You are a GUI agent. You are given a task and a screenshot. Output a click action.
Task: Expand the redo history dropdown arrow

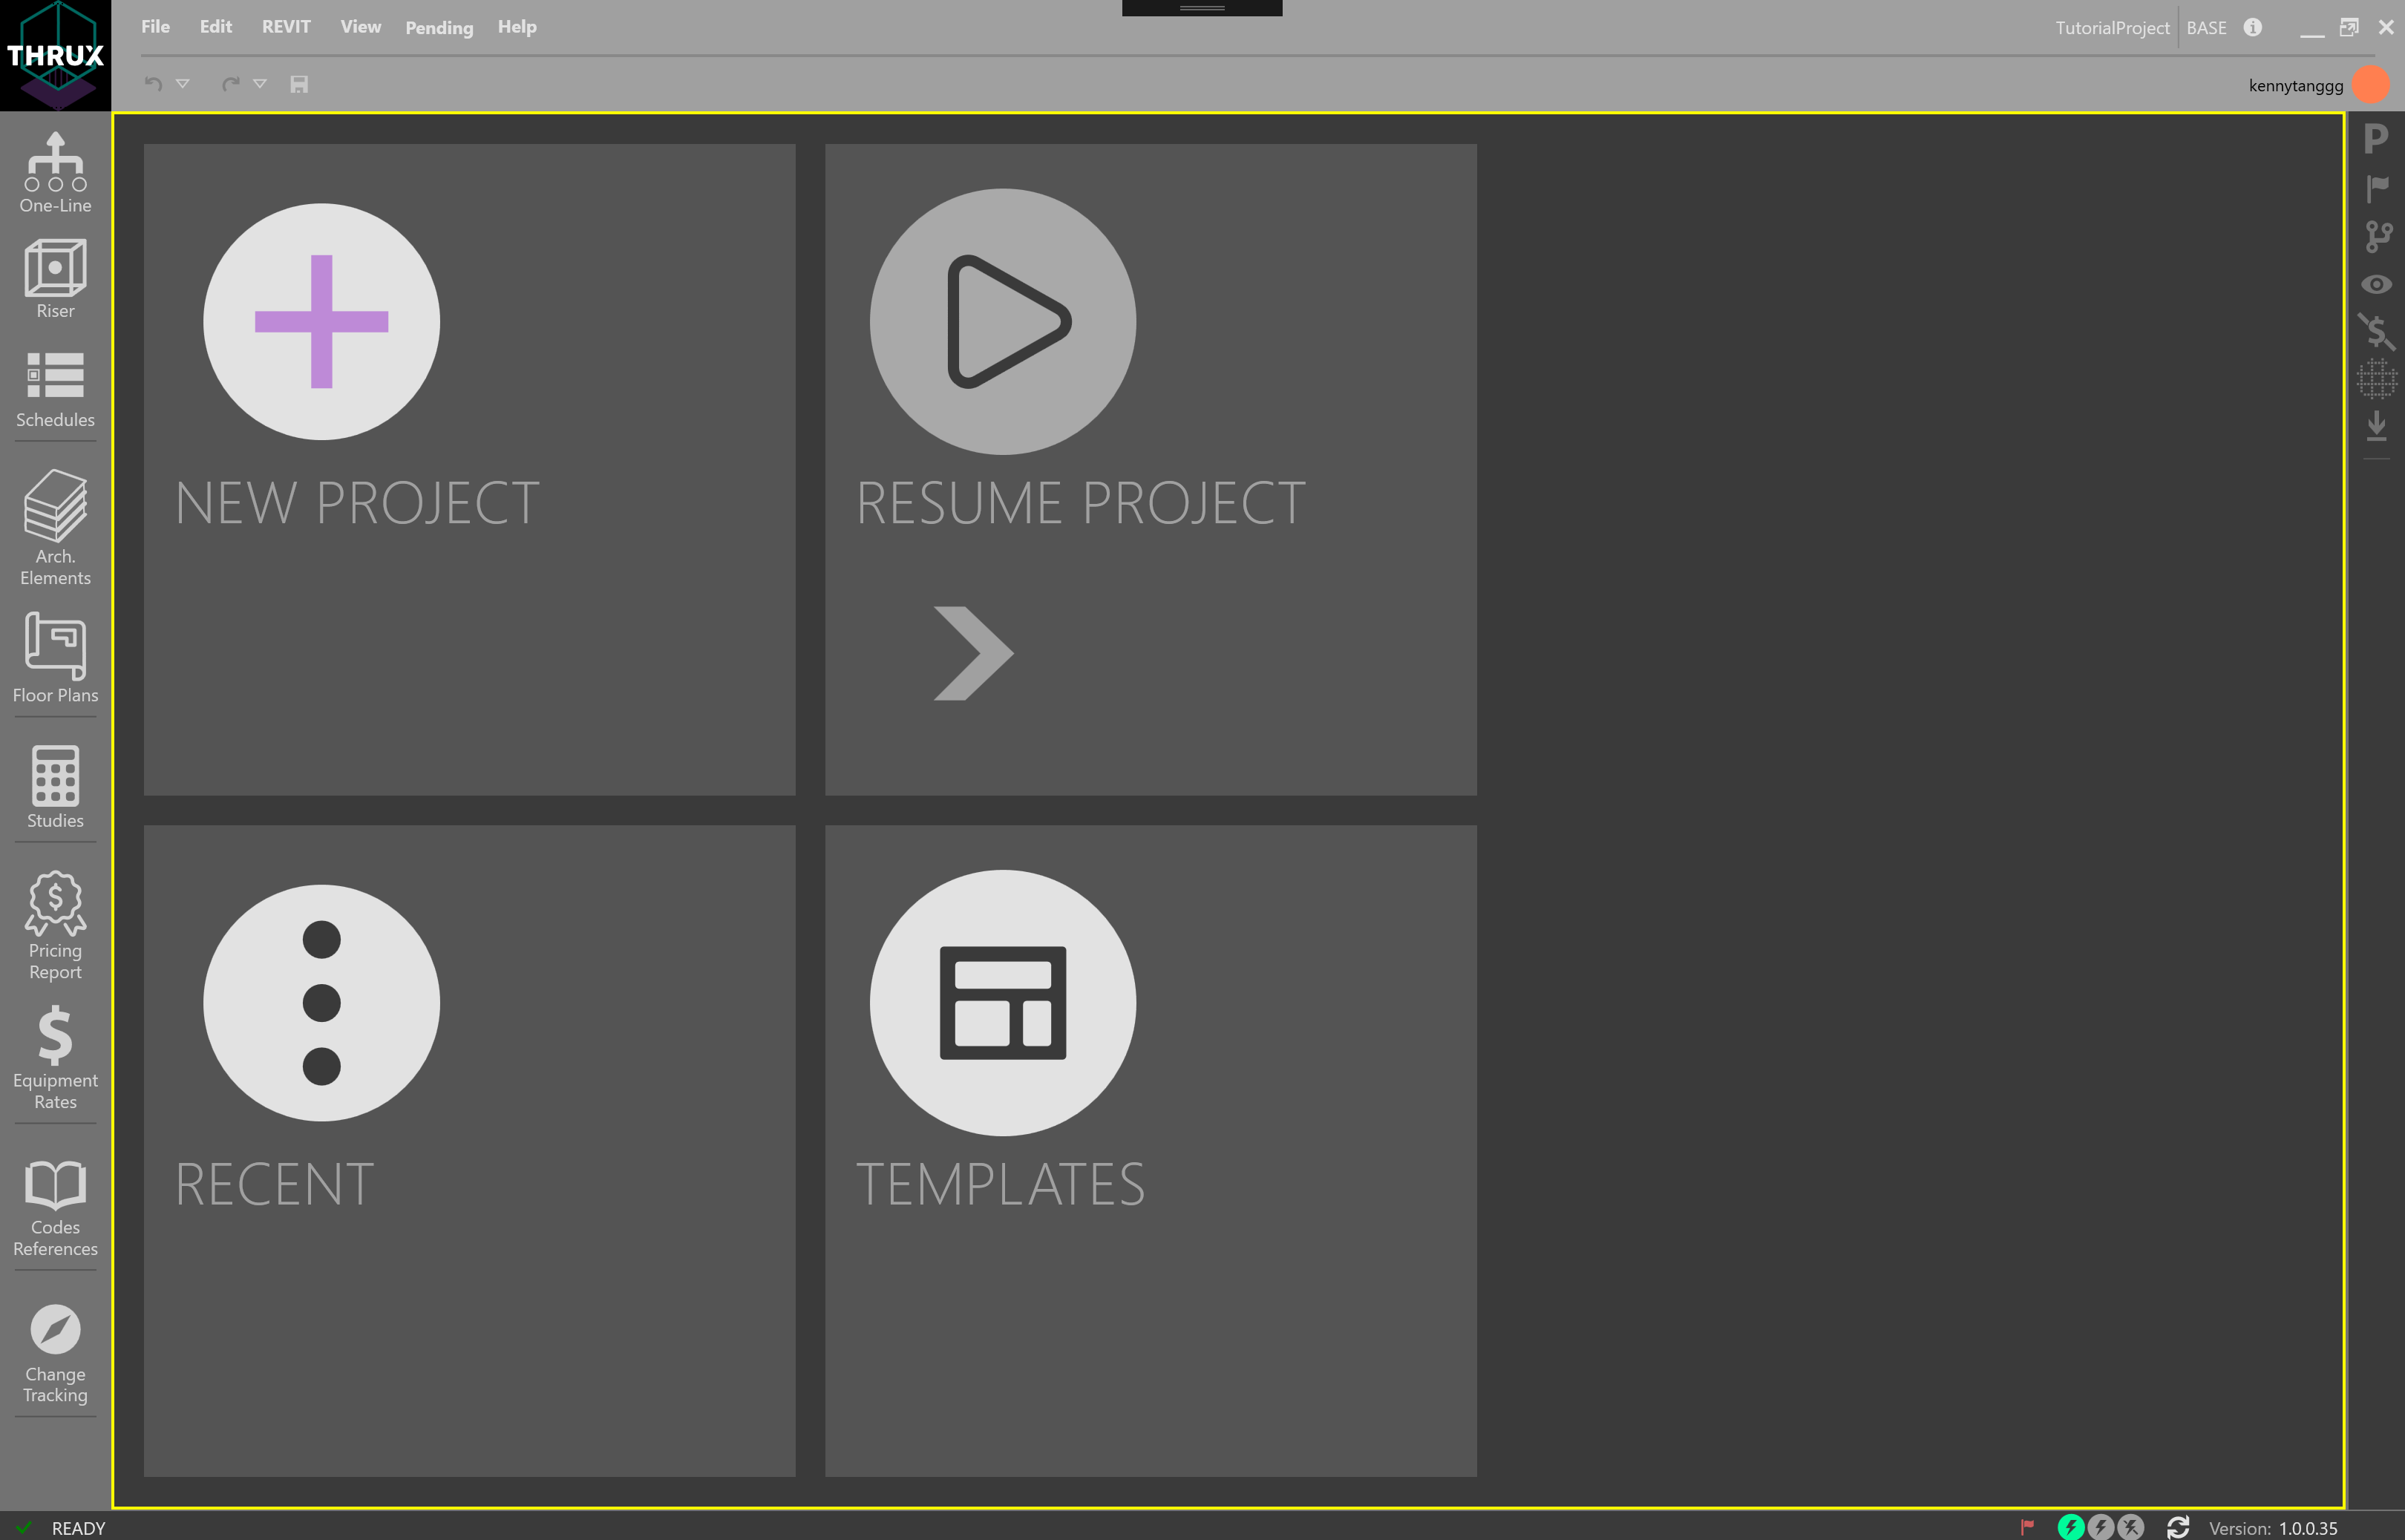[260, 84]
